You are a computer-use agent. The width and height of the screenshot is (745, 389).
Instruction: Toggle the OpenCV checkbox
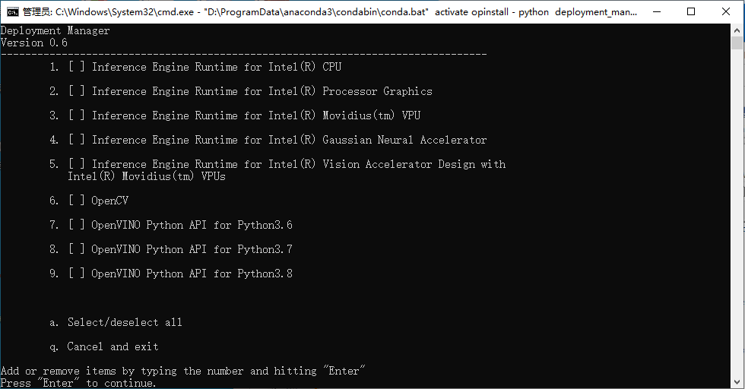click(77, 200)
